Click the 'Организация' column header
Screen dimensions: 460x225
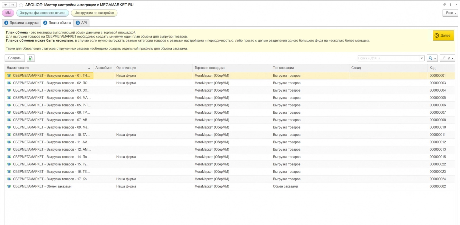point(154,68)
